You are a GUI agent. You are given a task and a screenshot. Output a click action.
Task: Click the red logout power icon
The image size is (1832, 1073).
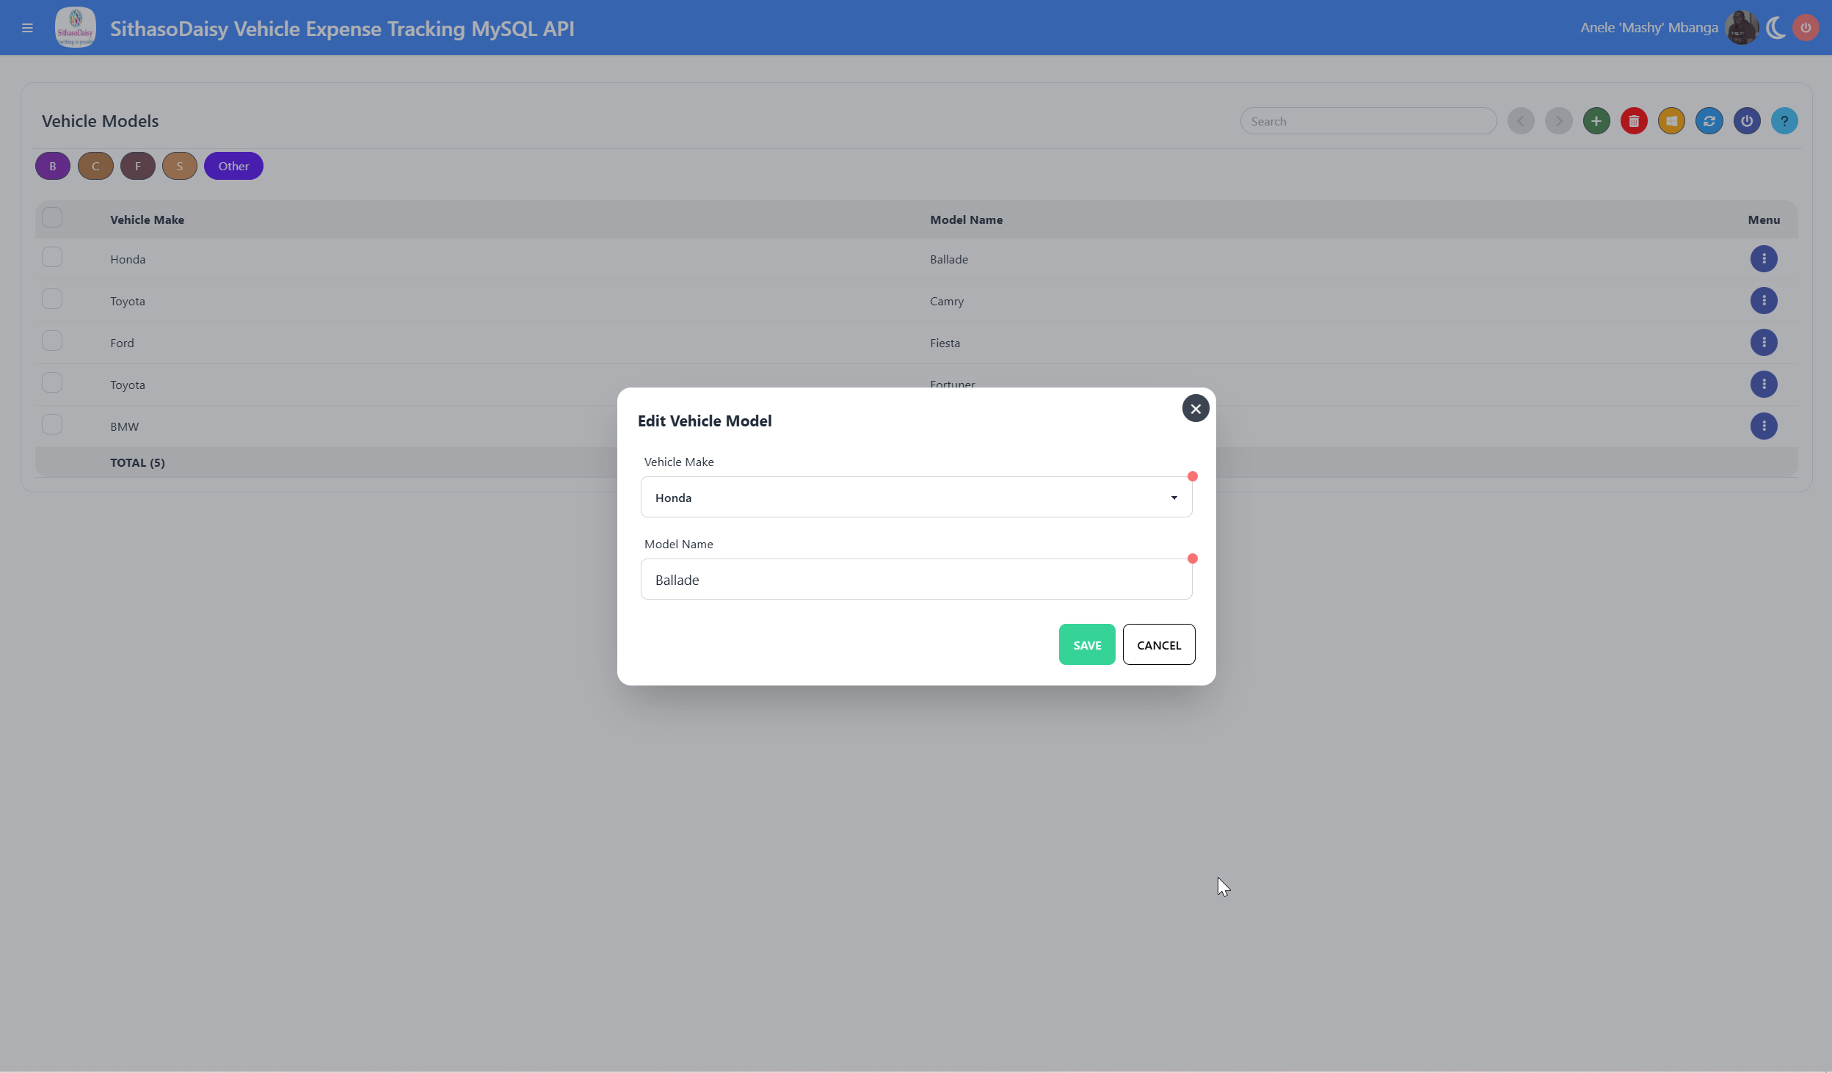(1806, 28)
